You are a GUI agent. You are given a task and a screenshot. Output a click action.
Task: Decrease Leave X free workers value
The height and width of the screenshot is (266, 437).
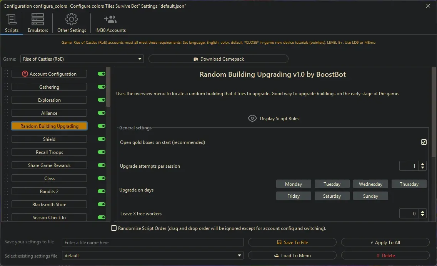(x=422, y=215)
